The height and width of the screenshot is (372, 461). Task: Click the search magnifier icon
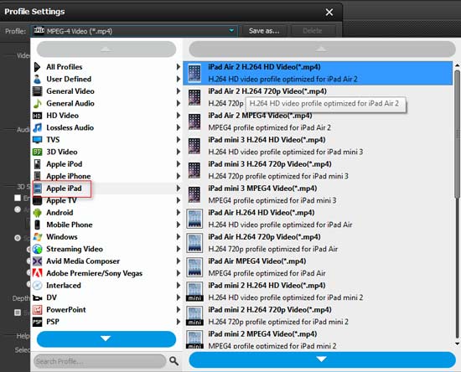(174, 361)
